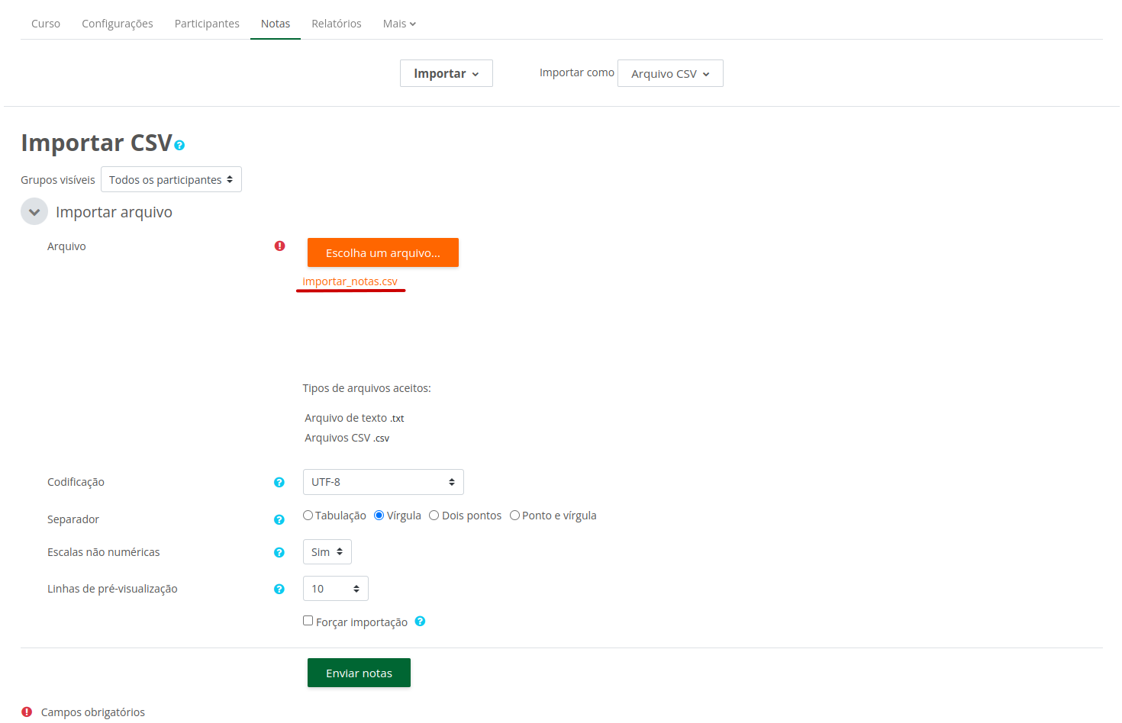Viewport: 1122px width, 723px height.
Task: Click required-field icon next to Arquivo
Action: [x=280, y=246]
